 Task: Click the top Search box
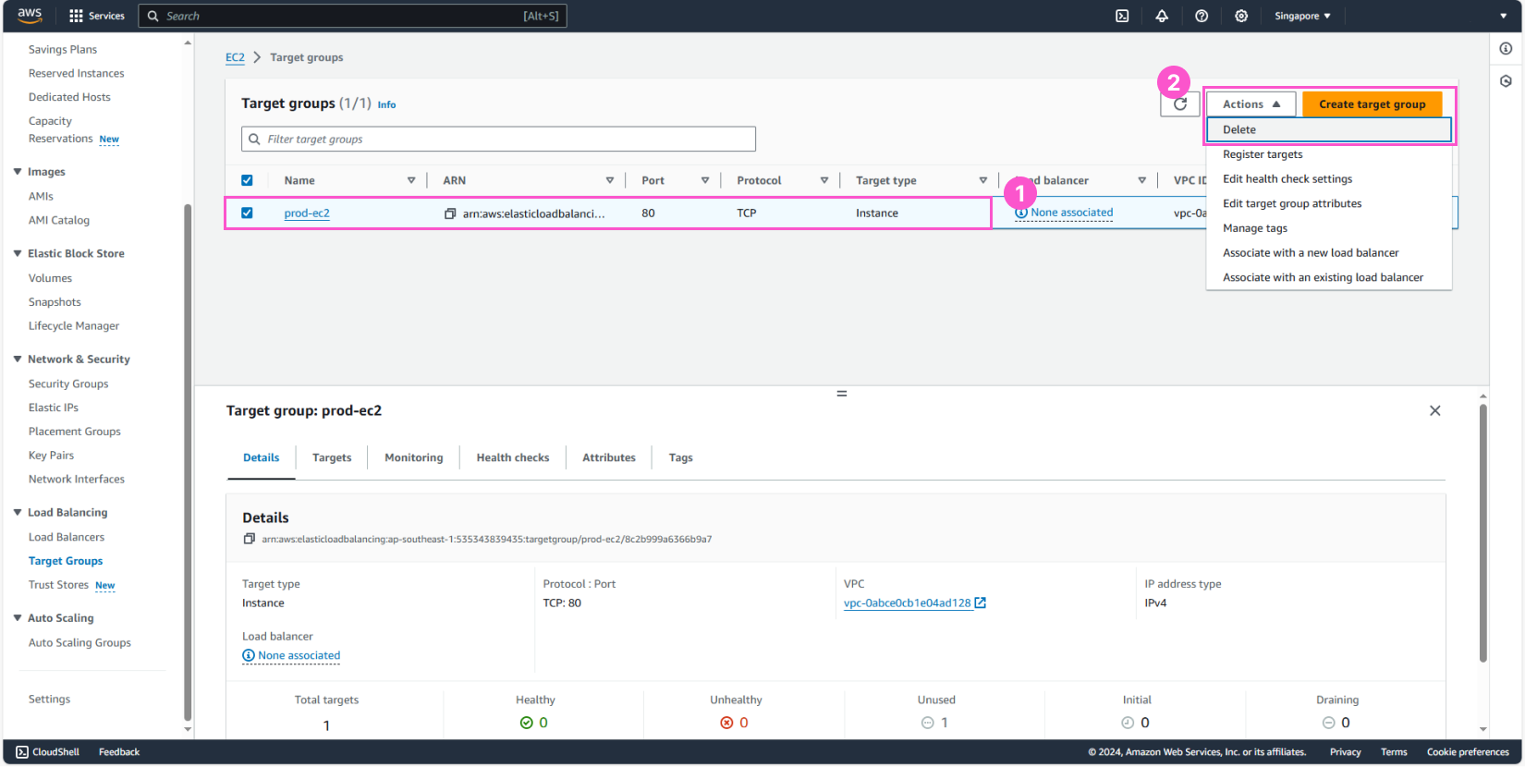(352, 16)
